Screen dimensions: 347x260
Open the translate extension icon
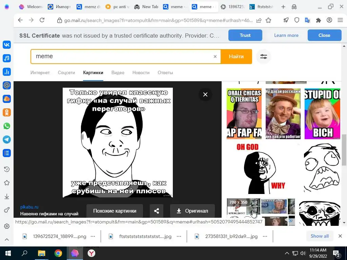(x=307, y=20)
